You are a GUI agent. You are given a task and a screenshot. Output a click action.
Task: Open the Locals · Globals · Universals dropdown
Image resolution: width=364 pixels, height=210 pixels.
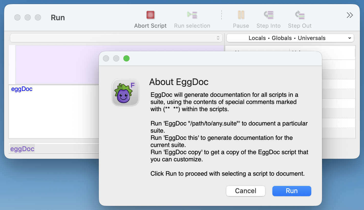click(x=290, y=38)
